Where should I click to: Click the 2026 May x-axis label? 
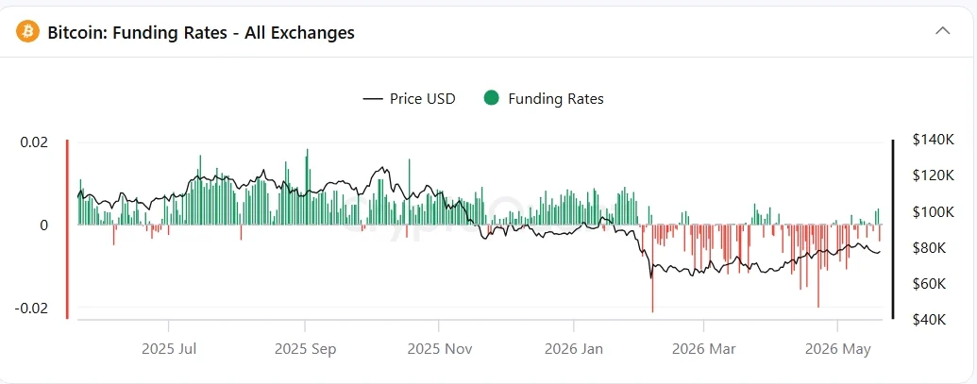(x=838, y=349)
